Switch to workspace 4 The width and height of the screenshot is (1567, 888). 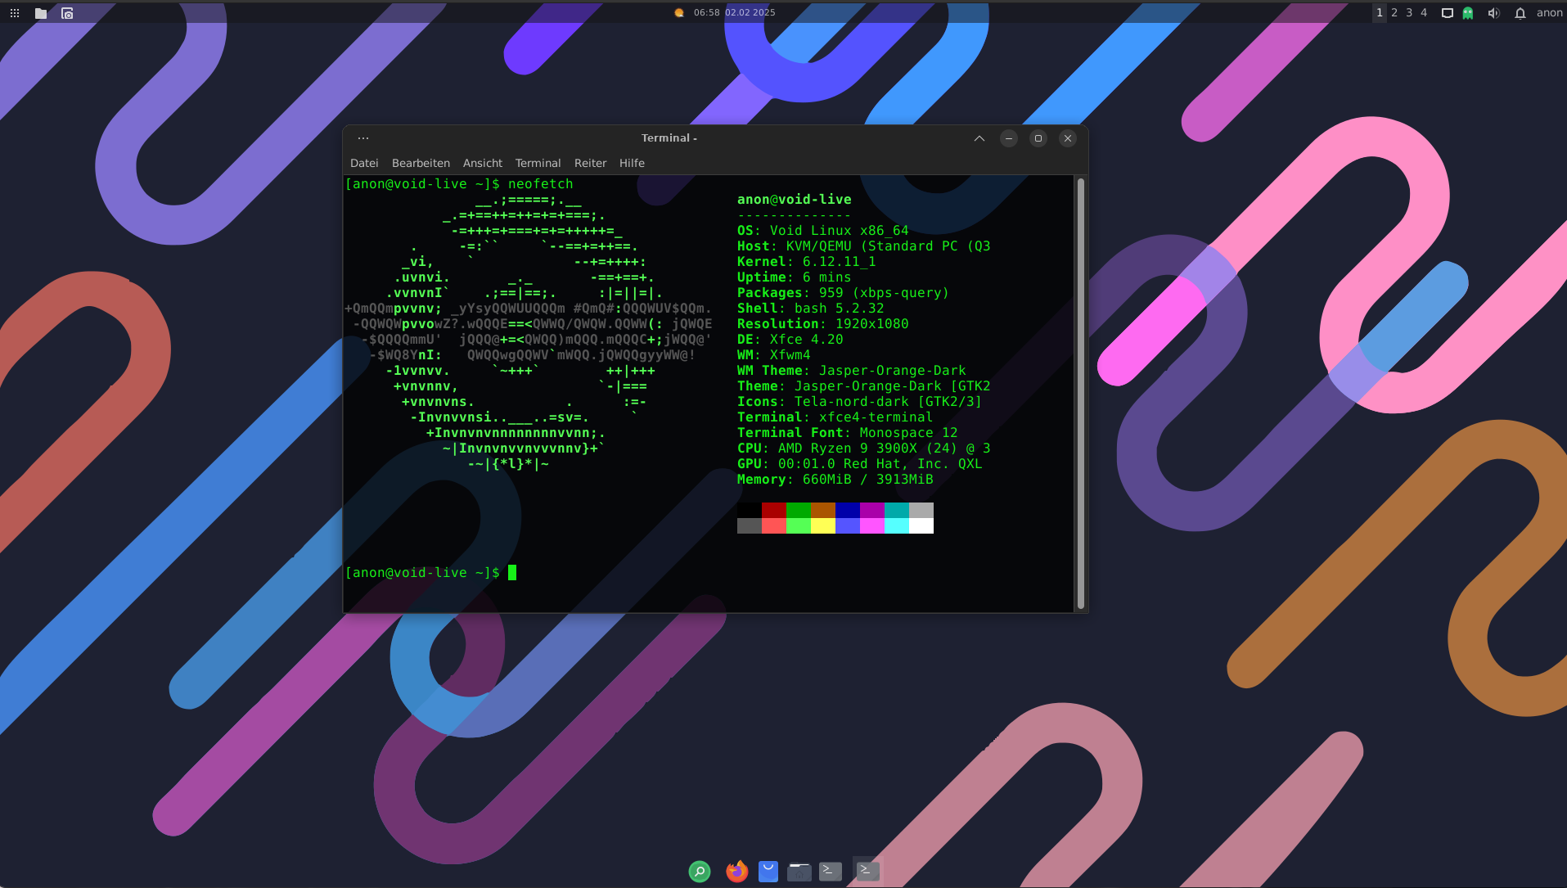[1424, 13]
